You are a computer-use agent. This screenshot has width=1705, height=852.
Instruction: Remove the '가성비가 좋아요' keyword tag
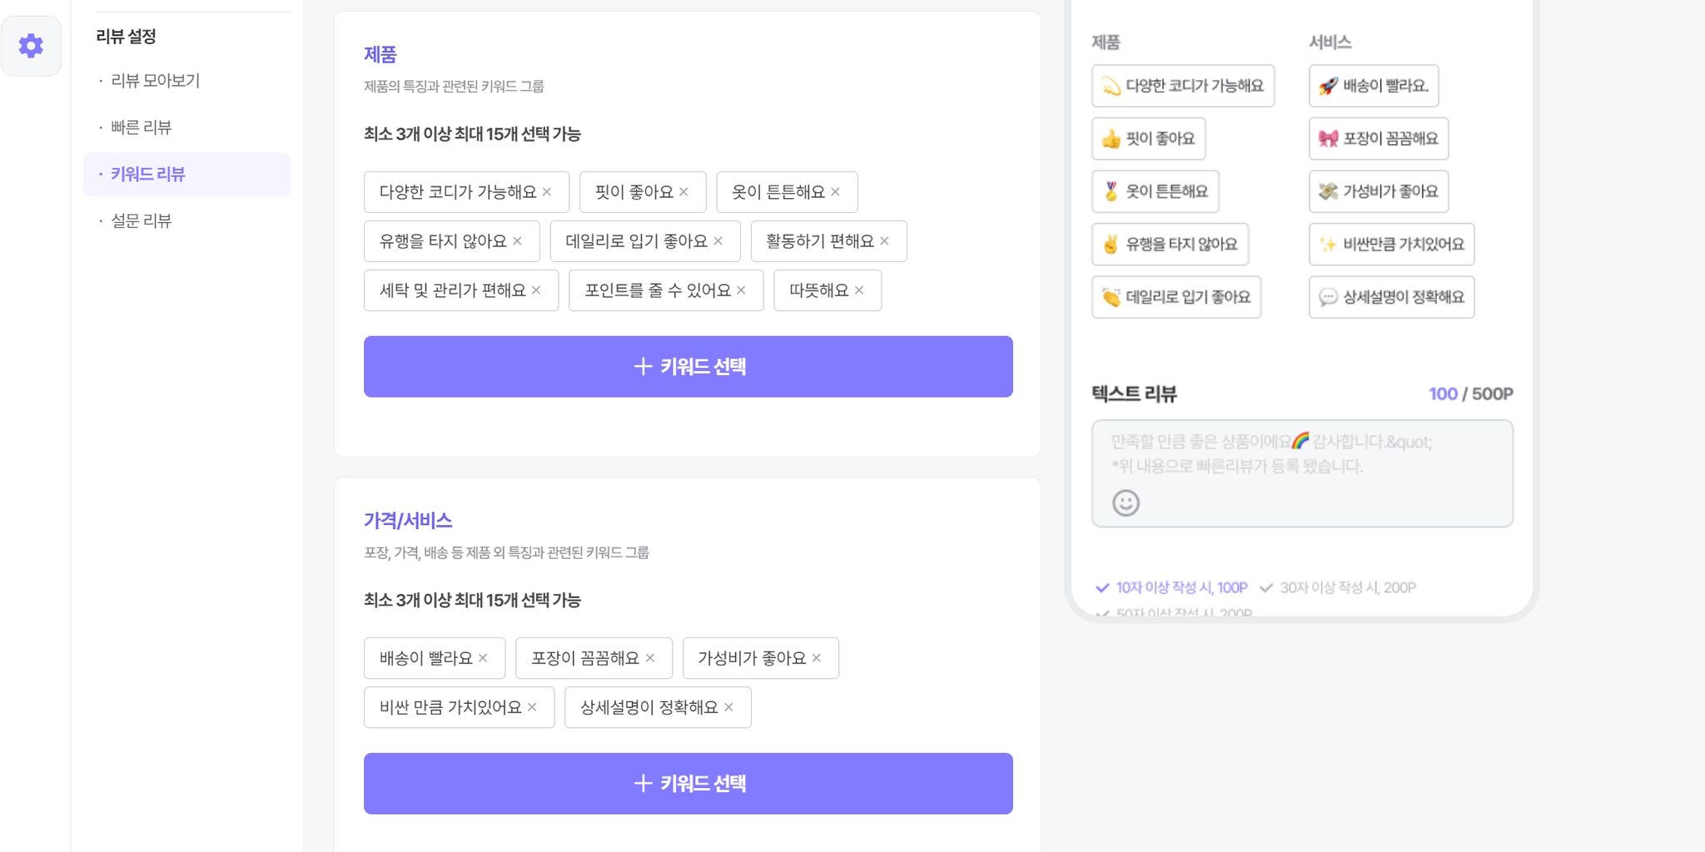point(817,658)
